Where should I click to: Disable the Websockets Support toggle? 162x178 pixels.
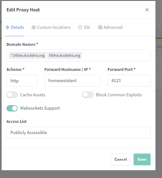(12, 108)
